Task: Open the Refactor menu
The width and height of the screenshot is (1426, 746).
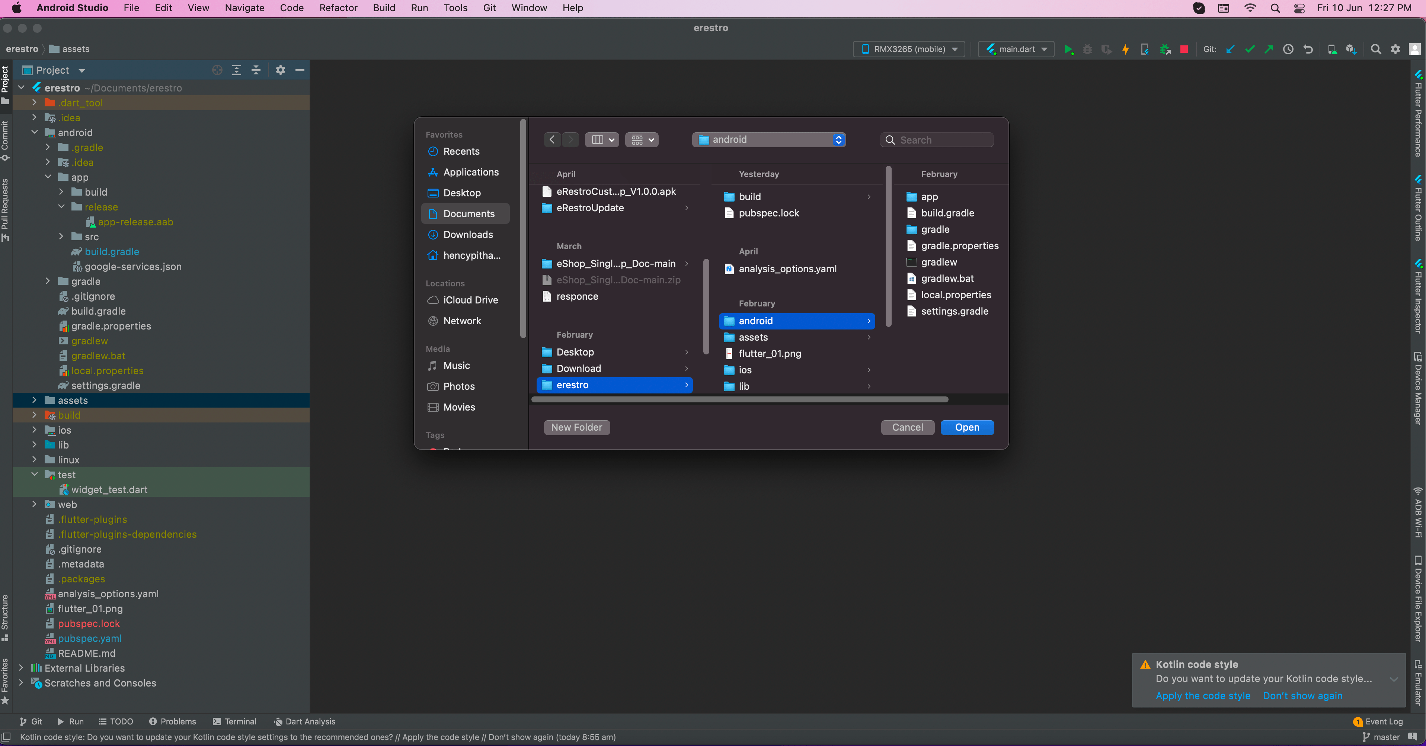Action: point(338,8)
